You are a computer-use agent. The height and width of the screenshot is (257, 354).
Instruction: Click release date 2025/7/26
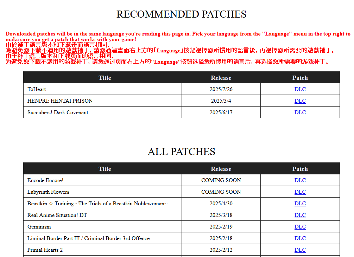click(221, 89)
